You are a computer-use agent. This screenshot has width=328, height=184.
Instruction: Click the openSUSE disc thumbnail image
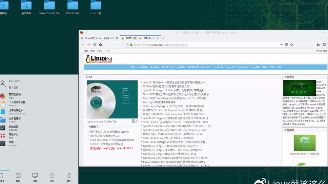point(112,100)
